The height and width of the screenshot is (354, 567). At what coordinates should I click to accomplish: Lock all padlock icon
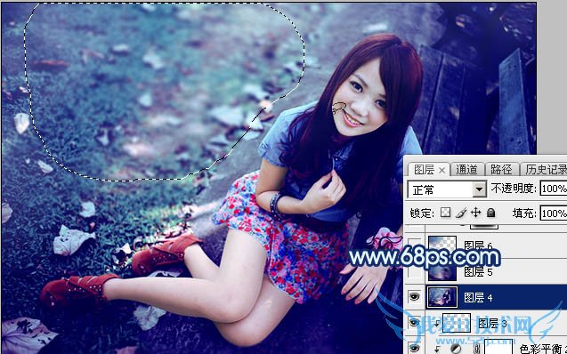[490, 213]
